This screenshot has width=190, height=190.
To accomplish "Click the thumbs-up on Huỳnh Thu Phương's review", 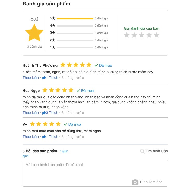I will point(44,78).
